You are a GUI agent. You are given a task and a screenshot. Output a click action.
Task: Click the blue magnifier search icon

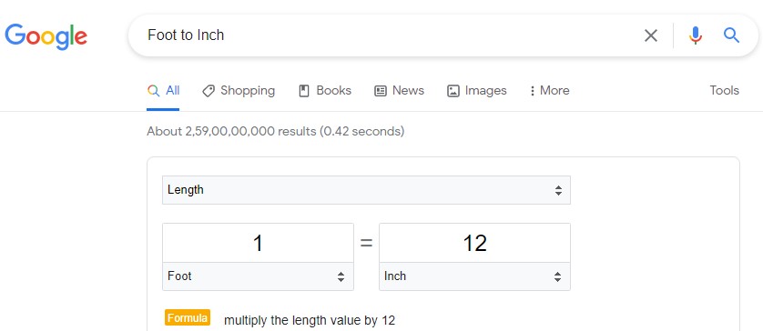[x=731, y=35]
